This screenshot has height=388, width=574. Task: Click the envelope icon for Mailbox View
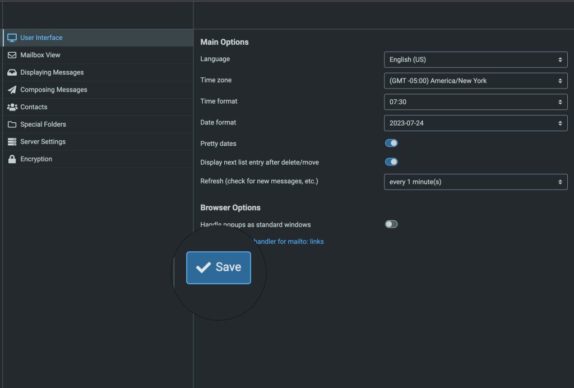click(x=12, y=55)
